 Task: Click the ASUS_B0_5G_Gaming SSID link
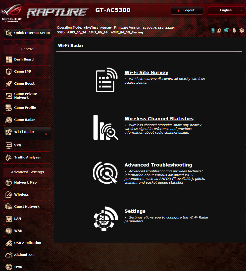(x=127, y=32)
